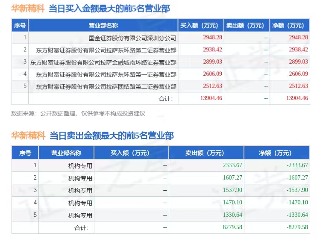
Task: Select the first 机构专用 row in the sell table
Action: coord(80,166)
